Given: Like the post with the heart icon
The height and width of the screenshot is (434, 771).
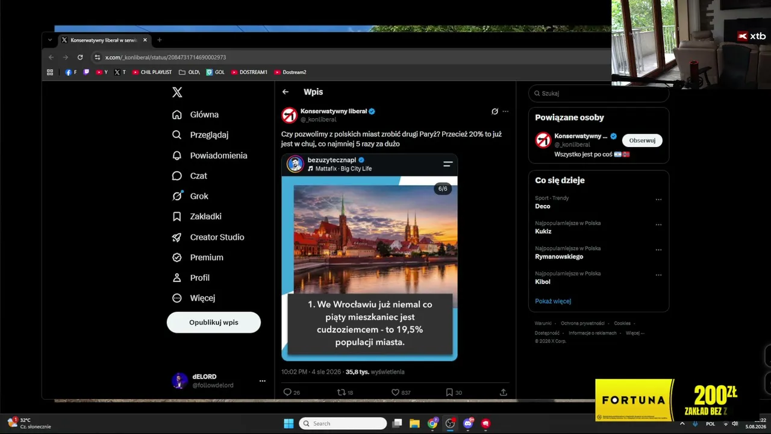Looking at the screenshot, I should tap(395, 392).
